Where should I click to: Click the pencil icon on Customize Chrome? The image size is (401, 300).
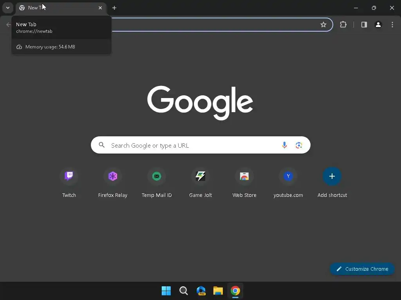(x=339, y=269)
